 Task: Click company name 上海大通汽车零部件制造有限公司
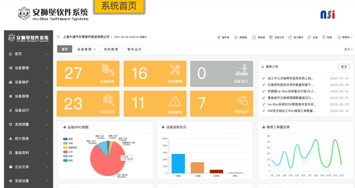pyautogui.click(x=86, y=37)
